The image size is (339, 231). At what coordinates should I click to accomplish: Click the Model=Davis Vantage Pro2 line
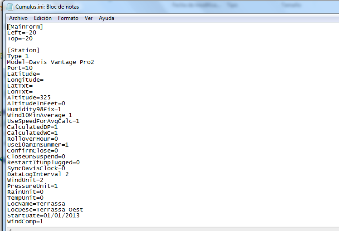(50, 62)
